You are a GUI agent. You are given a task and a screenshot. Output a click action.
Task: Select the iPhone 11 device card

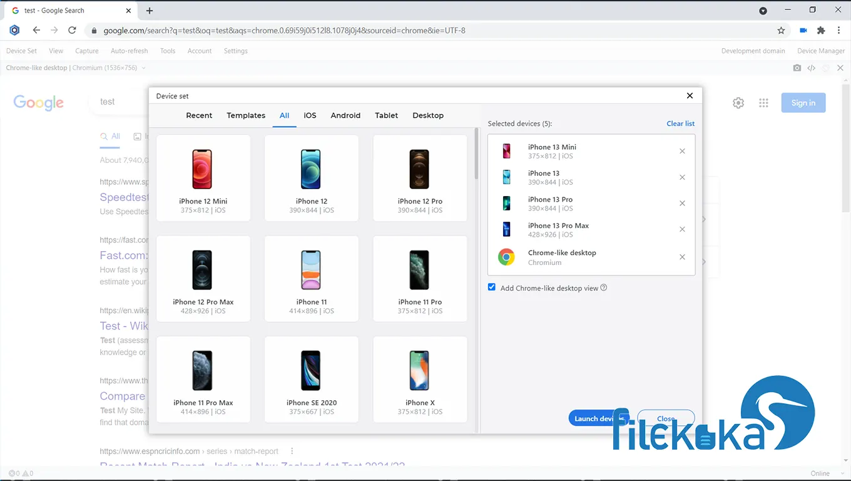pyautogui.click(x=312, y=279)
